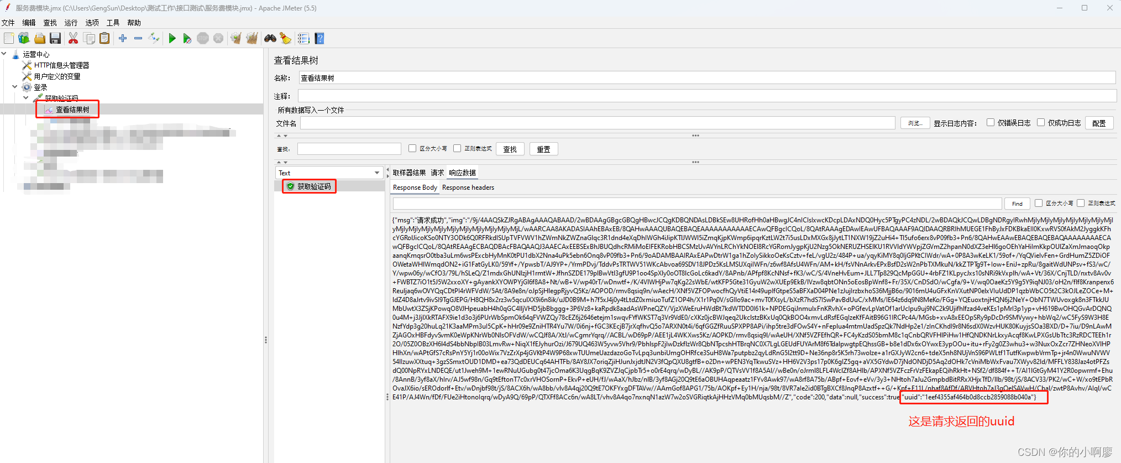Screen dimensions: 1121x463
Task: Tick 区分大小写 beside the 查找 search field
Action: (x=412, y=148)
